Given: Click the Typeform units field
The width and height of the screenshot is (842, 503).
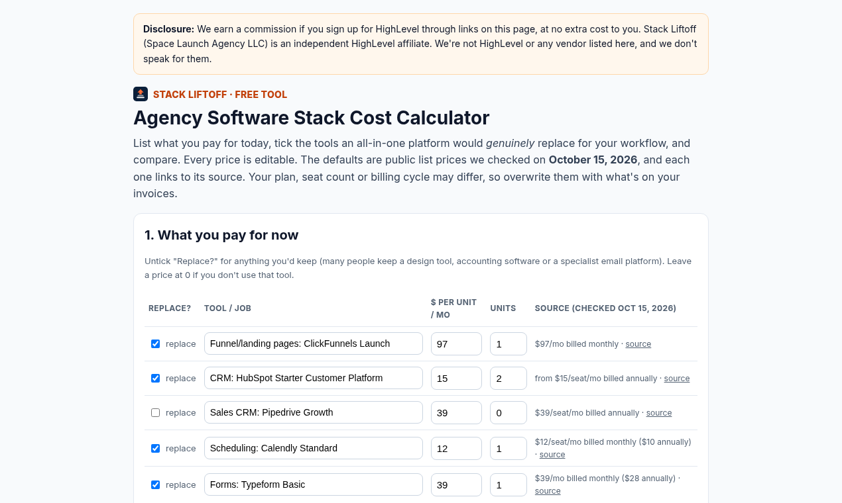Looking at the screenshot, I should (x=509, y=484).
